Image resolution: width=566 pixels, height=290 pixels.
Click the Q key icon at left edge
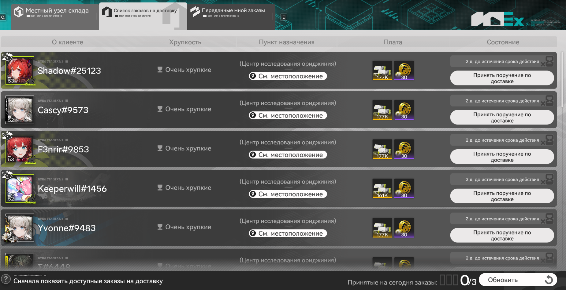(x=3, y=17)
